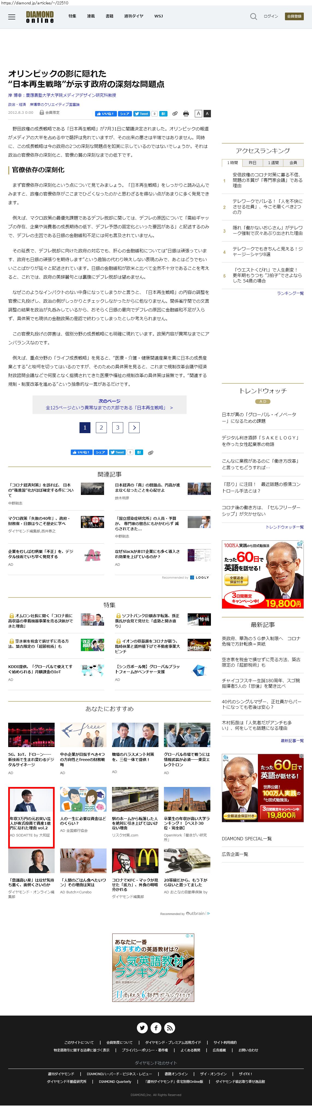Open the Facebook icon in the footer
Viewport: 312px width, 1111px height.
(156, 1027)
